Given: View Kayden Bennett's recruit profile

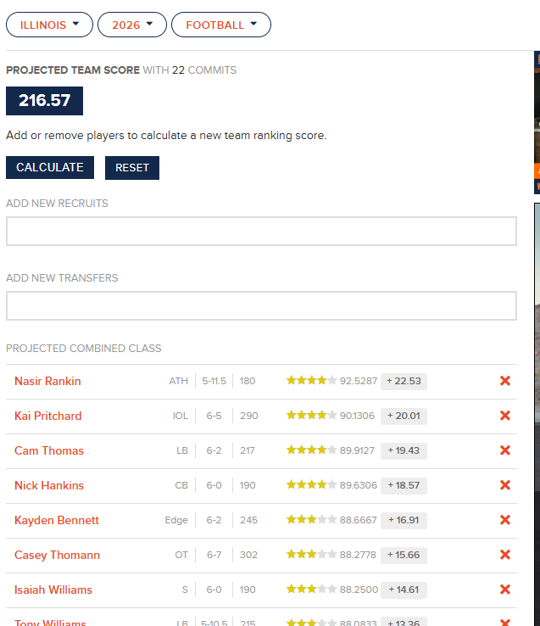Looking at the screenshot, I should [57, 520].
